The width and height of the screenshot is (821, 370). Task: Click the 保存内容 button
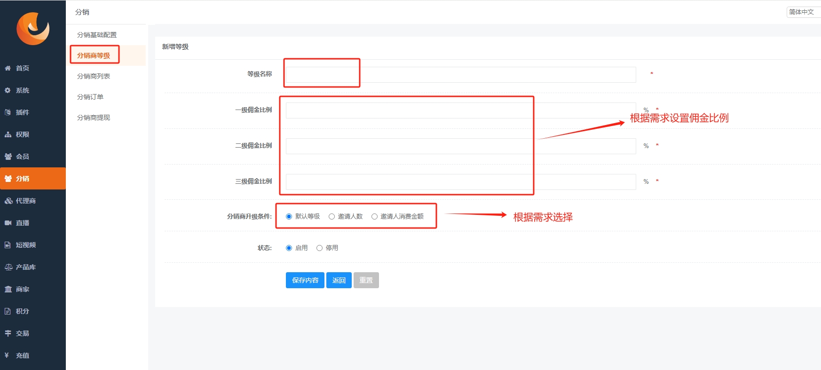tap(305, 280)
